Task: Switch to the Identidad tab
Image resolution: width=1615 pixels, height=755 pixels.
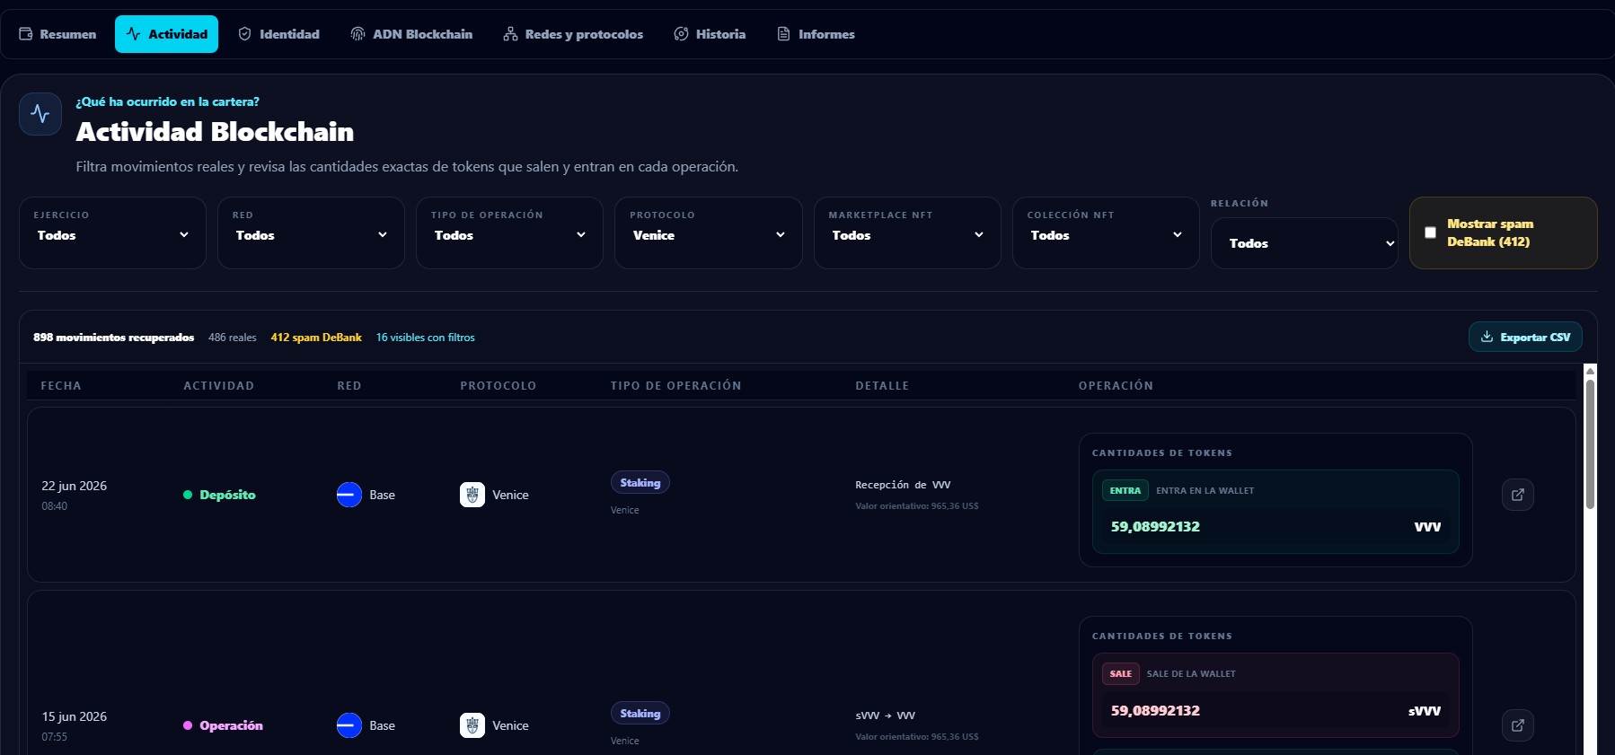Action: (278, 34)
